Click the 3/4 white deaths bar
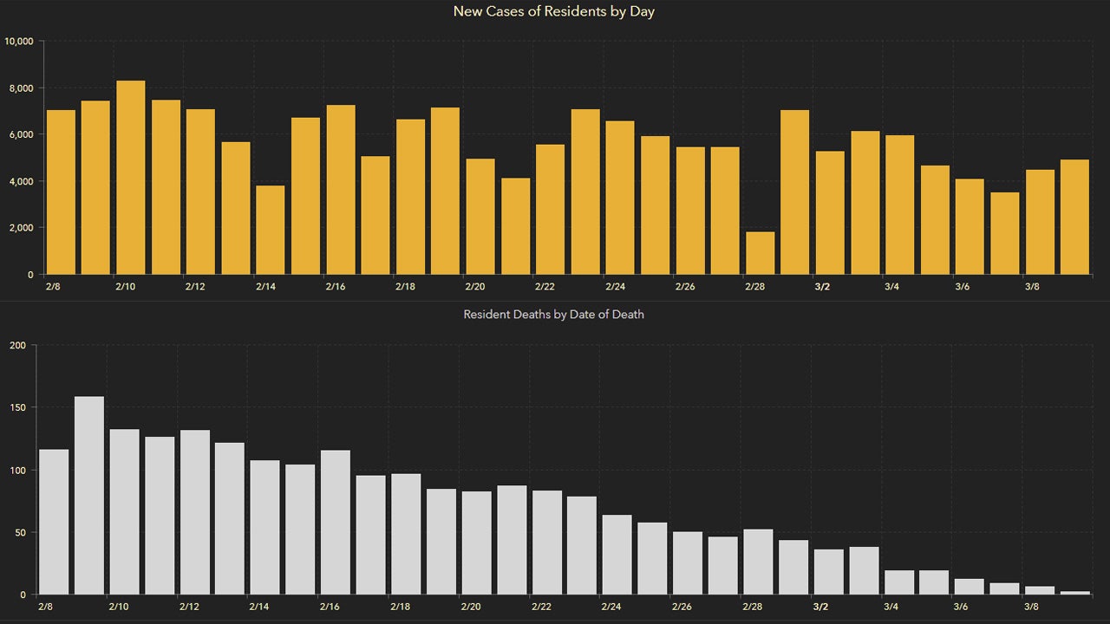 click(899, 582)
